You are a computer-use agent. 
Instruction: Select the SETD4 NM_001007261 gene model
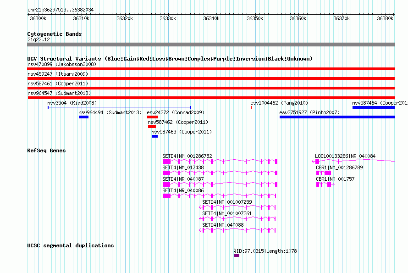coord(237,219)
